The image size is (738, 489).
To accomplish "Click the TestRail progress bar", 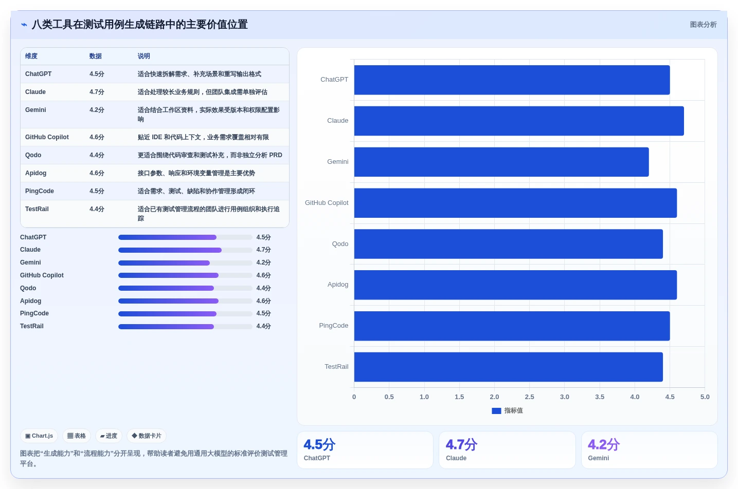I will (185, 327).
